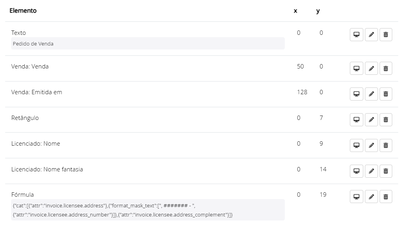The height and width of the screenshot is (226, 401).
Task: Click the monitor icon for Licenciado: Nome
Action: [356, 145]
